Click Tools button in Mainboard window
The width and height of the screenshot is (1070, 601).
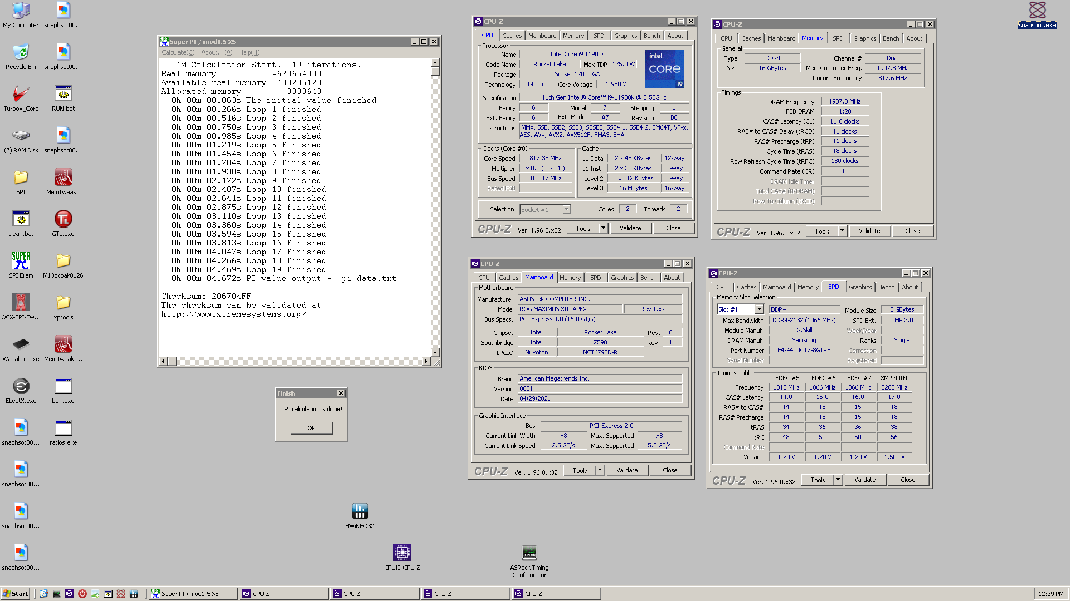click(580, 470)
